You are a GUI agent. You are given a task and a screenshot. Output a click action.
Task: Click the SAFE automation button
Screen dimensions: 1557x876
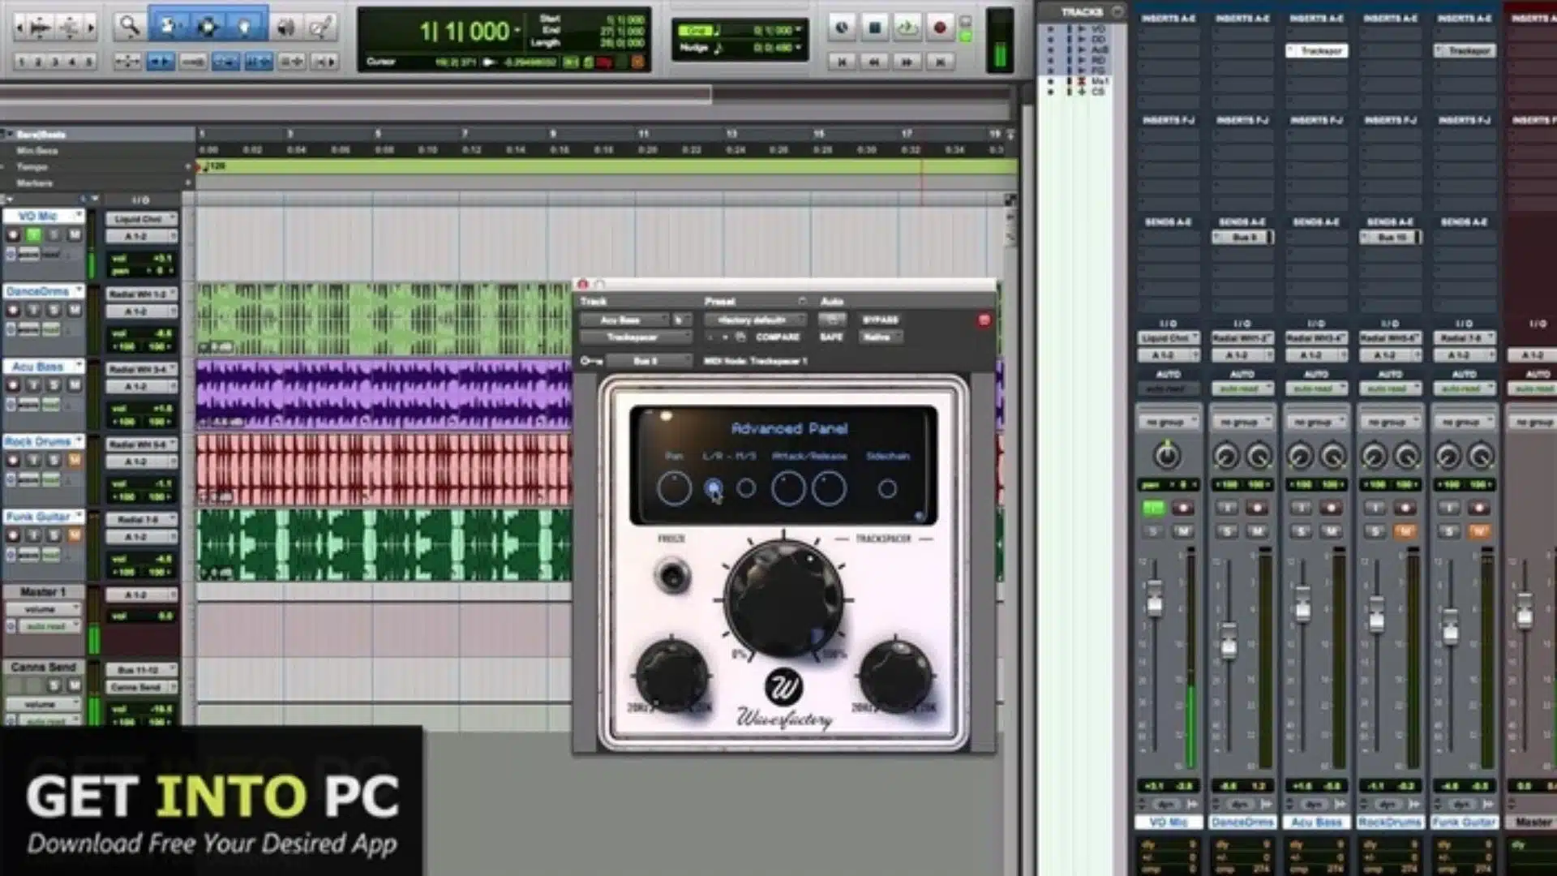(x=831, y=337)
